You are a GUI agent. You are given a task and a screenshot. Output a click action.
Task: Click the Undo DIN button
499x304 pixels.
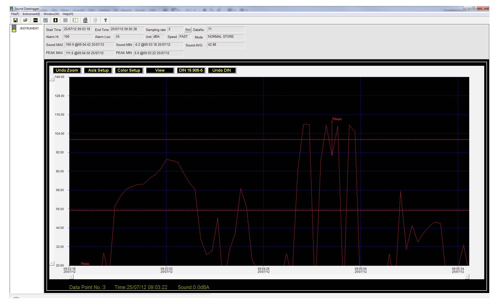coord(222,70)
